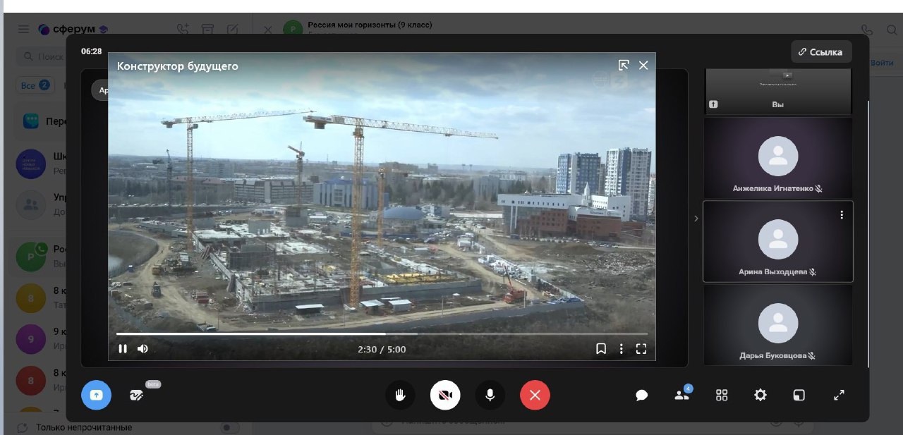Image resolution: width=903 pixels, height=435 pixels.
Task: Click muted mic icon beside Дарья Буковцова
Action: click(812, 356)
